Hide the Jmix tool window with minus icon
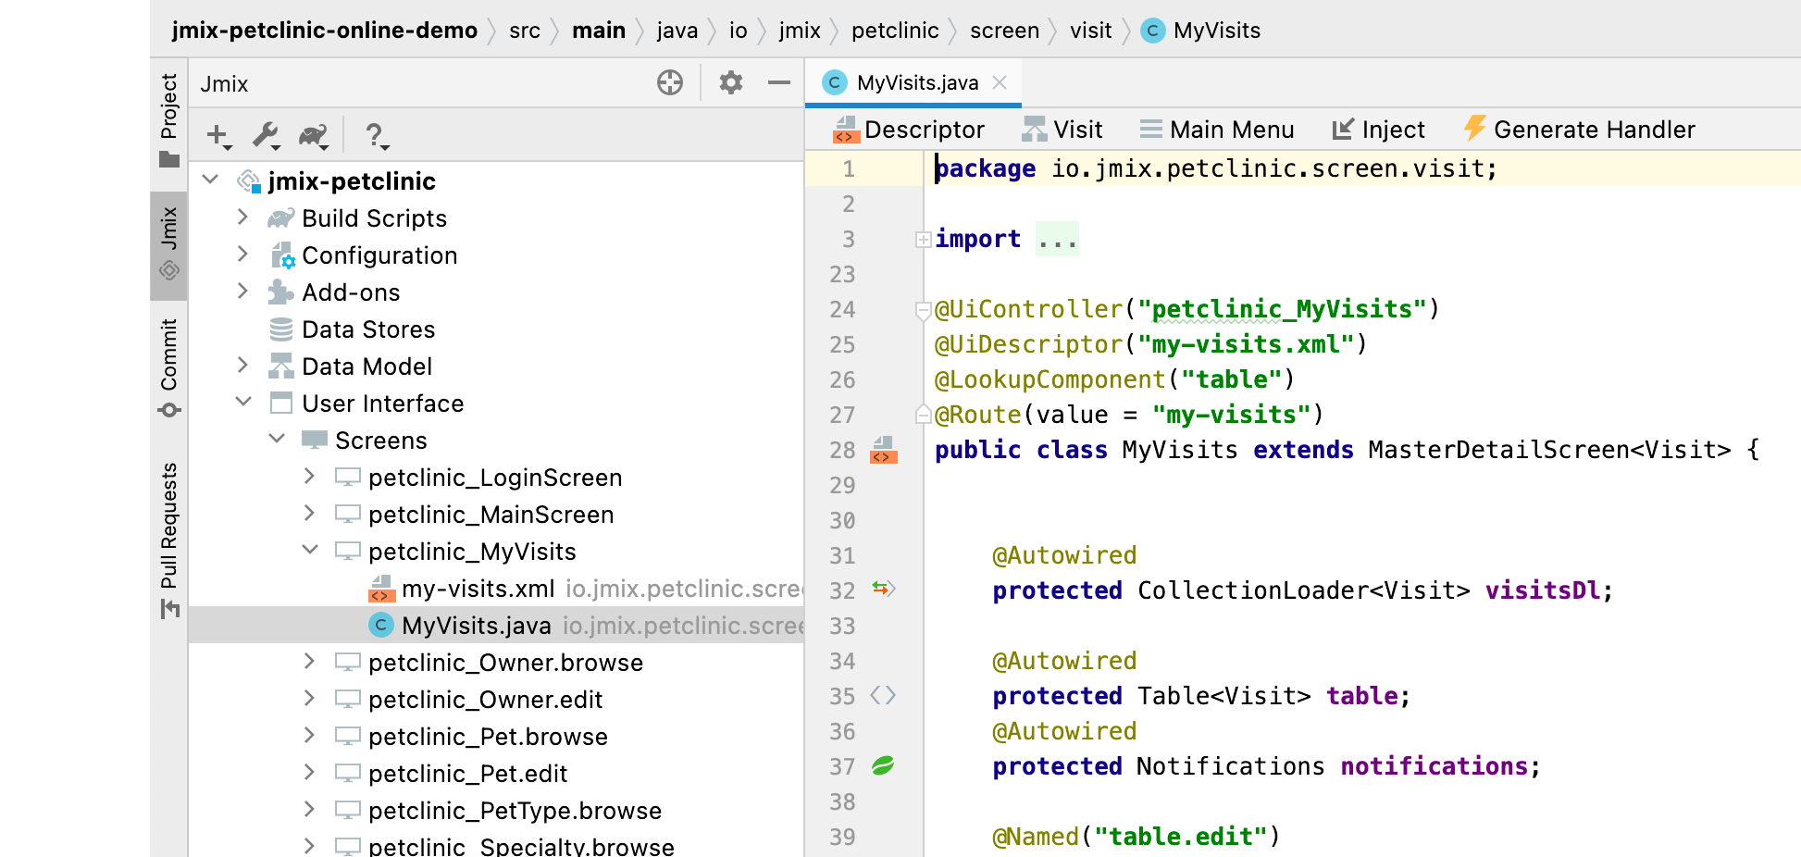 click(x=779, y=83)
